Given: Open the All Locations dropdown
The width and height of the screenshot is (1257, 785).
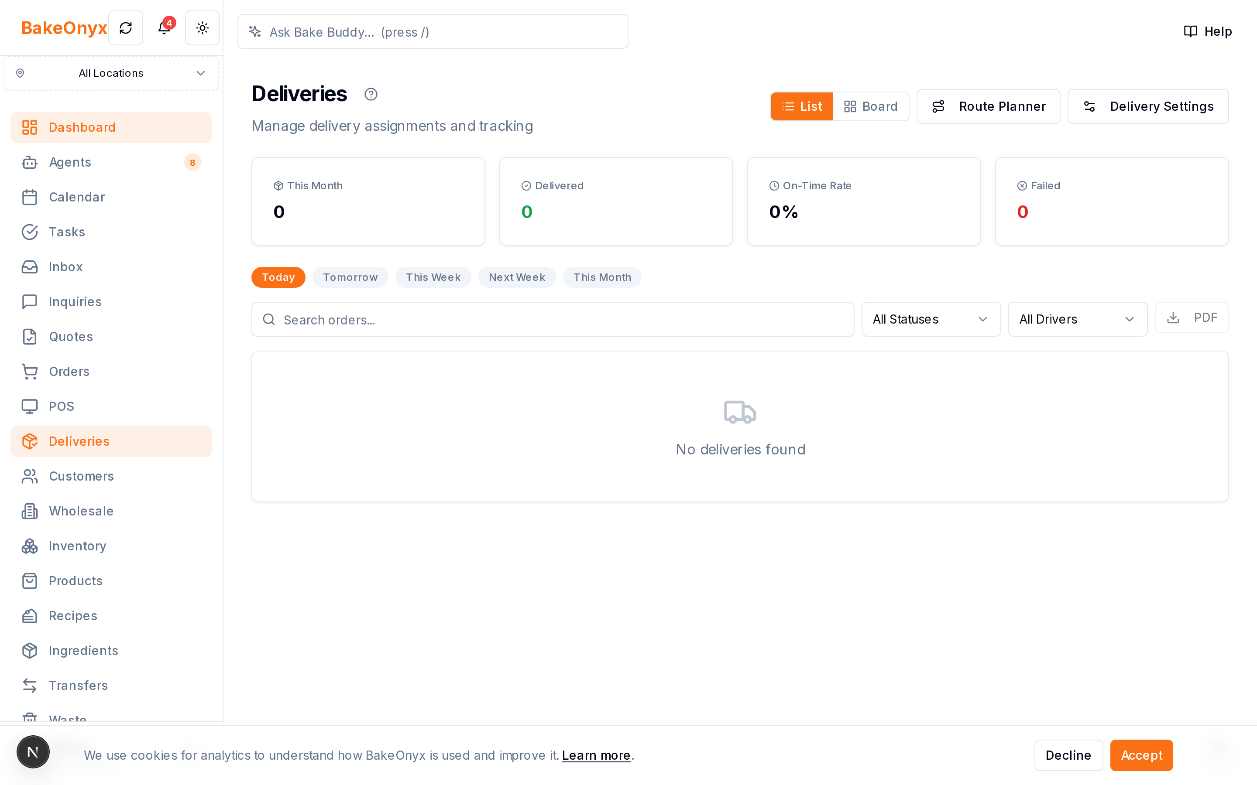Looking at the screenshot, I should point(111,73).
